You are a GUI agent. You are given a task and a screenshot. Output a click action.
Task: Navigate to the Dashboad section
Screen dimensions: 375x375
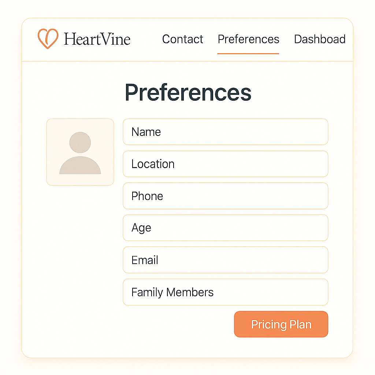[319, 39]
